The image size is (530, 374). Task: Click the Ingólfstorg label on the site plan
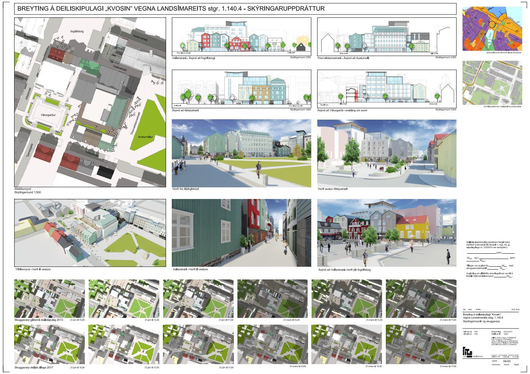(x=77, y=31)
